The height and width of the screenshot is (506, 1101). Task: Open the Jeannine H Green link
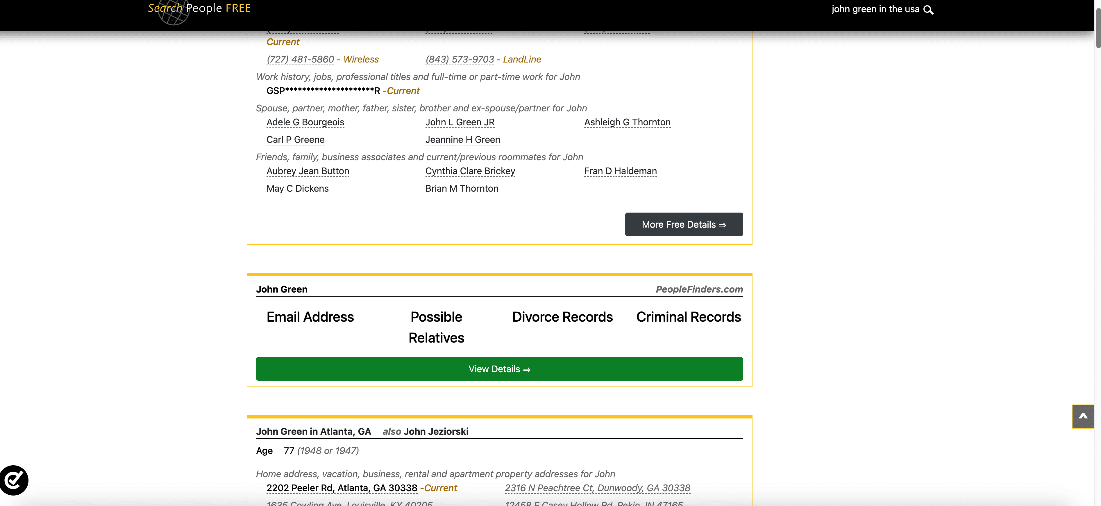(462, 140)
